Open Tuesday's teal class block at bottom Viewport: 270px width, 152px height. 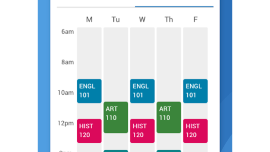pos(116,151)
